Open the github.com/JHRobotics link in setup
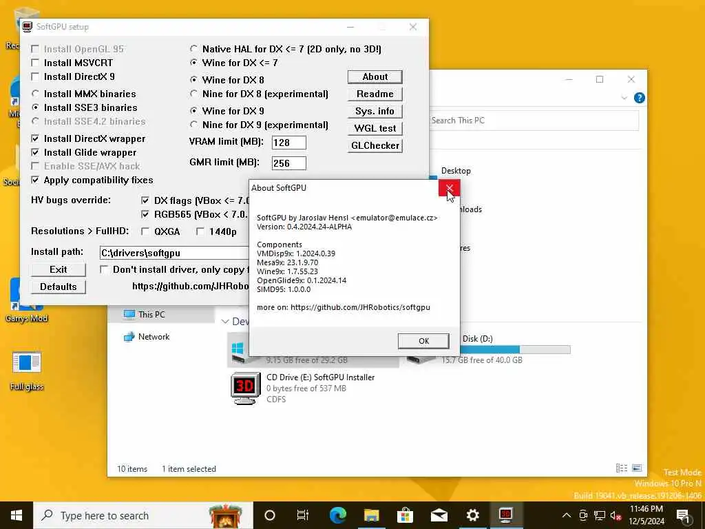The height and width of the screenshot is (529, 705). tap(190, 286)
